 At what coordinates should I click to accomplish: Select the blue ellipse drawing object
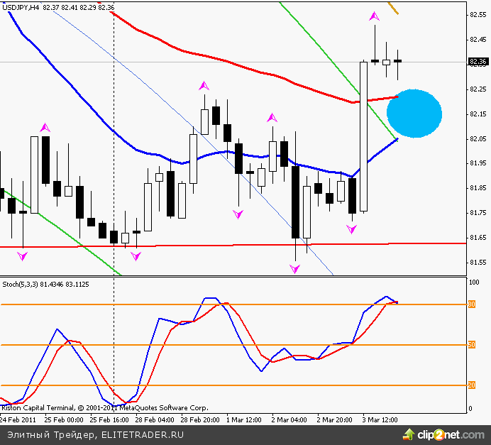414,114
